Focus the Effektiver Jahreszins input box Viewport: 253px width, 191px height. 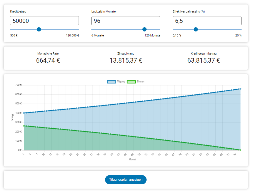(x=207, y=21)
